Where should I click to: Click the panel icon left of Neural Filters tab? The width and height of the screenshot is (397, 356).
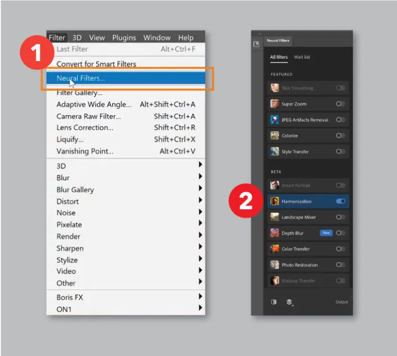click(x=256, y=44)
